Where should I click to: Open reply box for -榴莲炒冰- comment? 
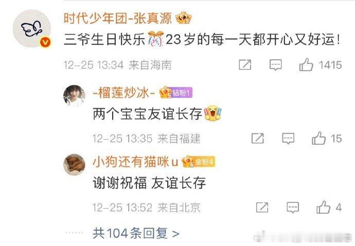pyautogui.click(x=288, y=138)
